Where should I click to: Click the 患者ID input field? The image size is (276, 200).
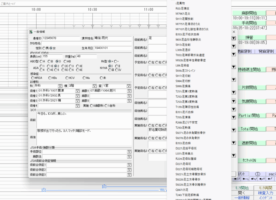[61, 38]
